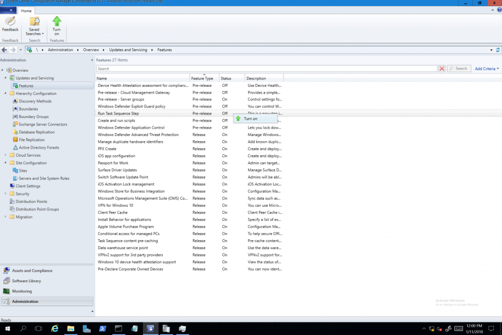Click Updates and Servicing in the breadcrumb path

coord(128,50)
